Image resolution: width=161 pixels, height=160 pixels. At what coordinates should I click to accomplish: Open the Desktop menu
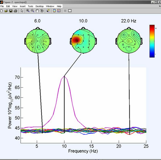39,6
